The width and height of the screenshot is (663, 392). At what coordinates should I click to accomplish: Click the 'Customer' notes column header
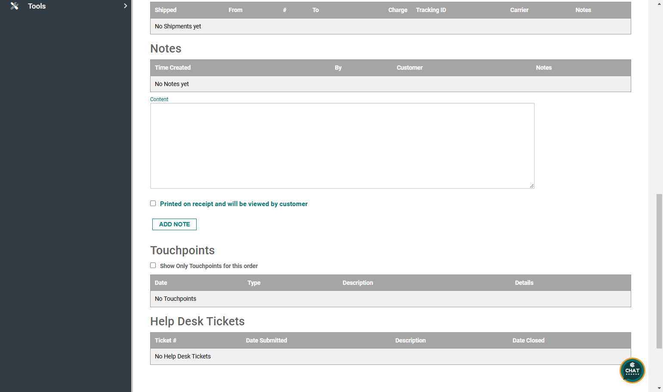(410, 68)
